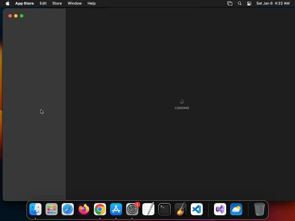Click the Stage Manager icon in menu bar
The width and height of the screenshot is (295, 221).
click(x=230, y=3)
